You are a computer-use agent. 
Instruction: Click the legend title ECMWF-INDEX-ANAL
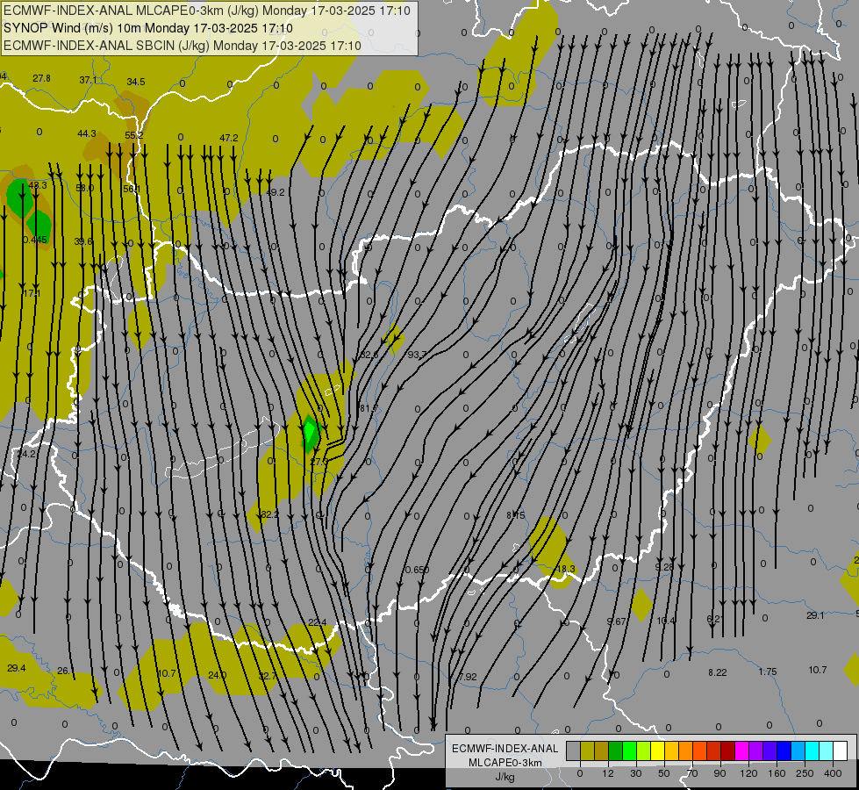click(x=505, y=749)
